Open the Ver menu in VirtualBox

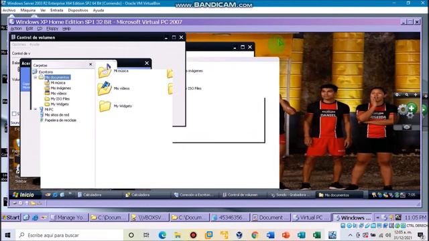43,10
